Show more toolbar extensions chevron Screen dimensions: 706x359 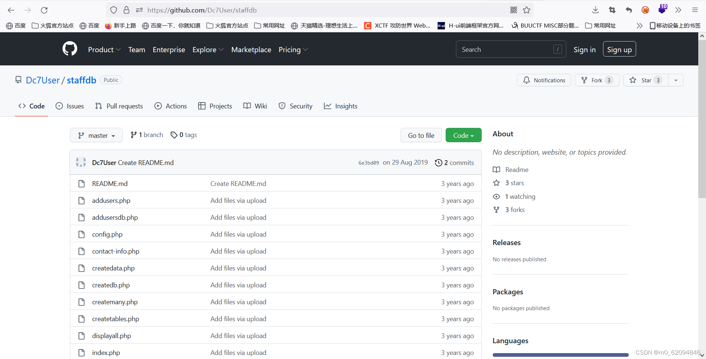pyautogui.click(x=678, y=10)
